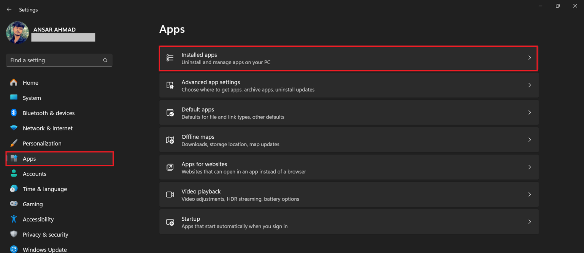
Task: Click the Default apps globe icon
Action: [x=170, y=112]
